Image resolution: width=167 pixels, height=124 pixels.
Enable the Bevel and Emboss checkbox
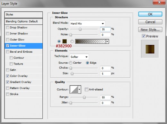pyautogui.click(x=7, y=52)
